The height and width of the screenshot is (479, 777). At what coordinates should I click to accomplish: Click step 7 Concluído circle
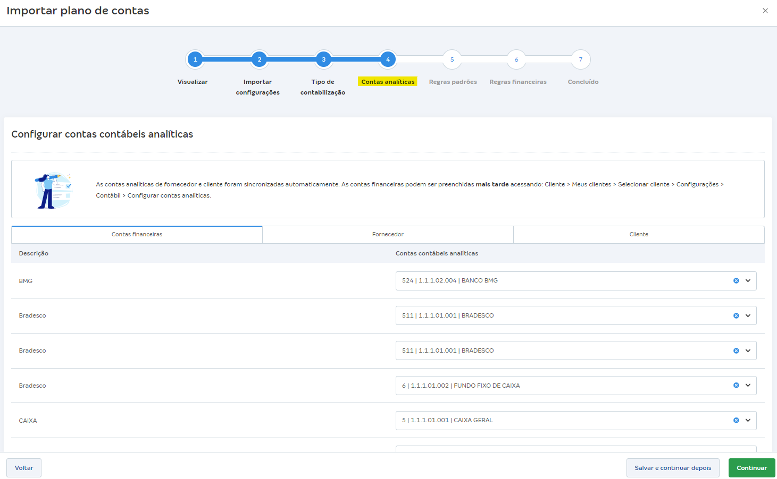coord(581,59)
